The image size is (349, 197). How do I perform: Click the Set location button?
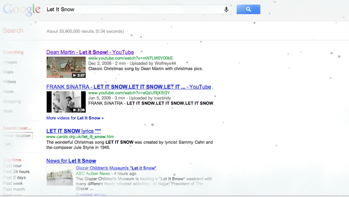tap(8, 144)
